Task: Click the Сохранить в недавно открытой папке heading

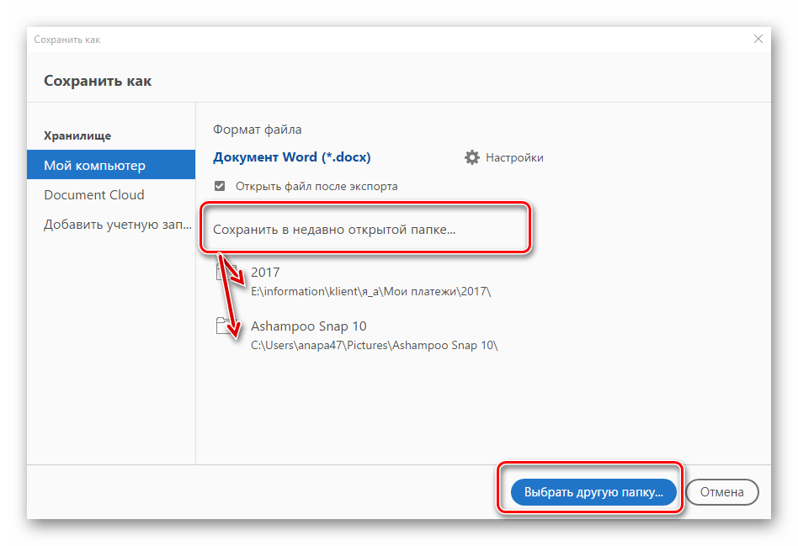Action: click(x=334, y=229)
